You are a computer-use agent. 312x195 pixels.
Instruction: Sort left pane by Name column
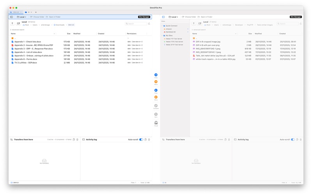pyautogui.click(x=13, y=34)
